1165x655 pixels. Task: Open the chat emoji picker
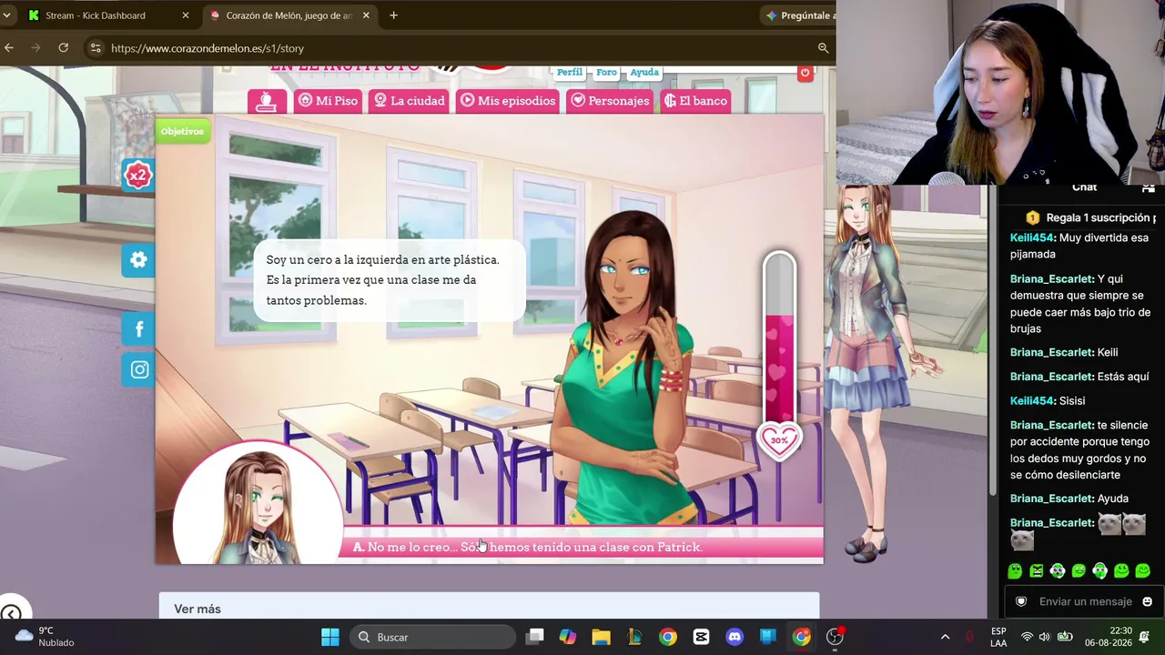click(1147, 601)
